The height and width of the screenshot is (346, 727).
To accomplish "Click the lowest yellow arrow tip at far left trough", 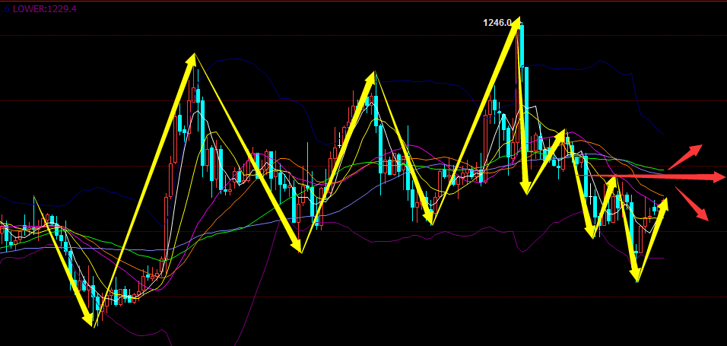I will pos(93,322).
